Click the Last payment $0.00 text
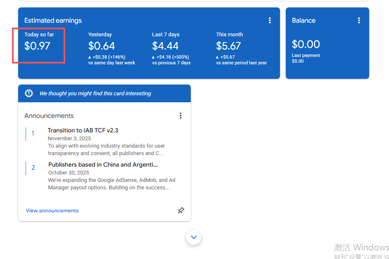 [x=306, y=58]
